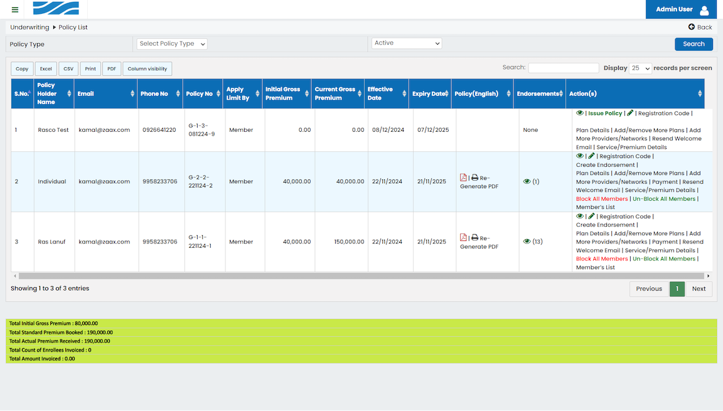
Task: Click the Admin User profile icon
Action: click(x=704, y=10)
